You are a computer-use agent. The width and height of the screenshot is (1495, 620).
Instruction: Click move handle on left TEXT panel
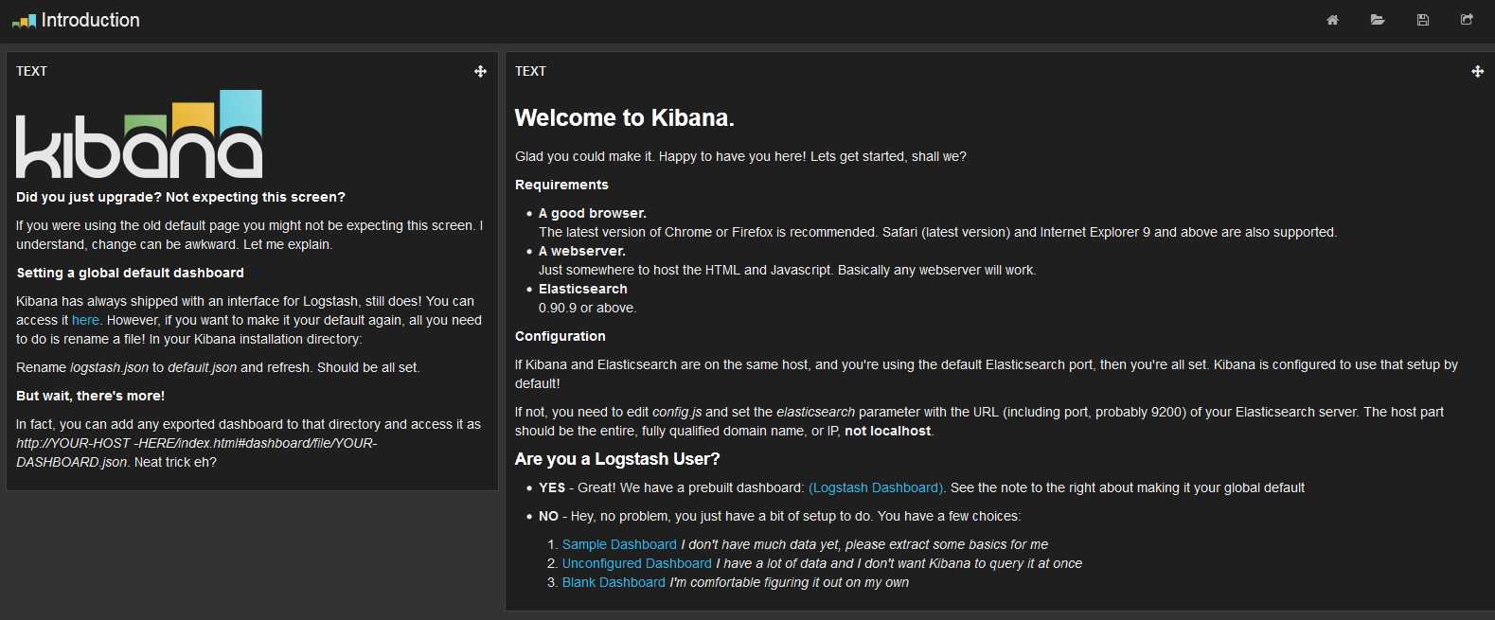[480, 71]
